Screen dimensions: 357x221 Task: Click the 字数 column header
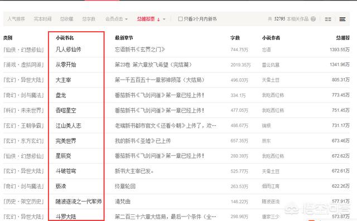point(235,38)
